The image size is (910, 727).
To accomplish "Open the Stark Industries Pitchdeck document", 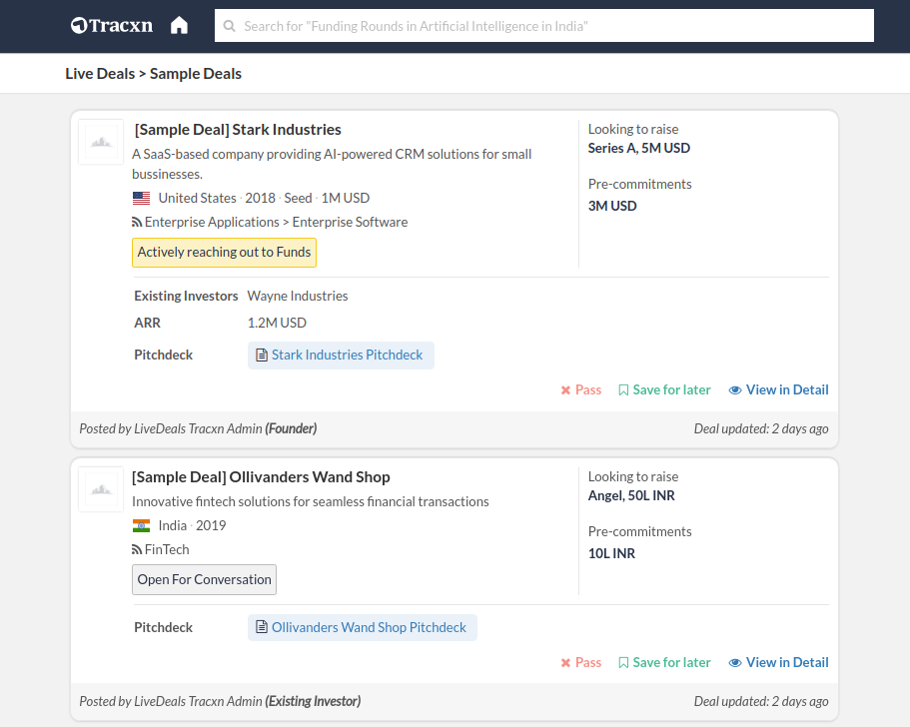I will (x=341, y=355).
